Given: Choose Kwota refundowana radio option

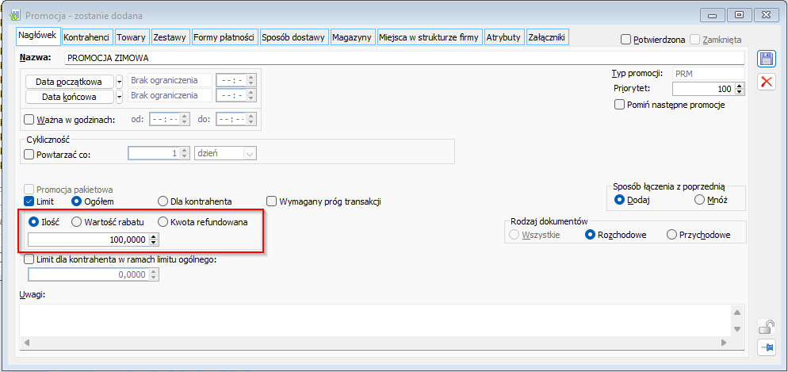Looking at the screenshot, I should click(x=163, y=221).
